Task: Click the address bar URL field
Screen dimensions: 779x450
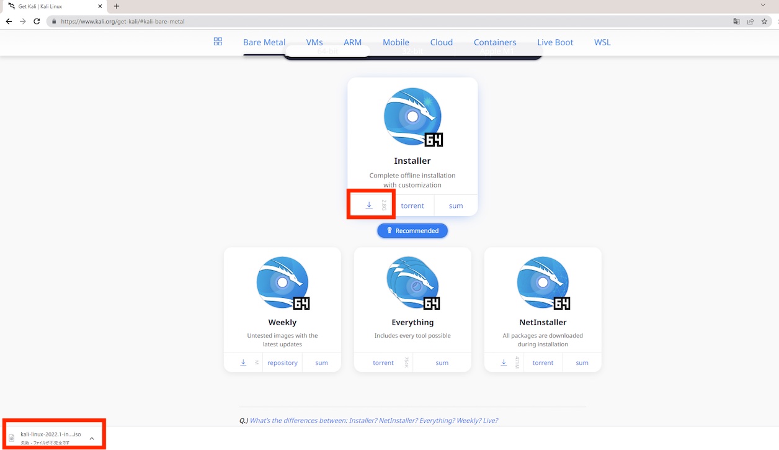Action: point(391,21)
